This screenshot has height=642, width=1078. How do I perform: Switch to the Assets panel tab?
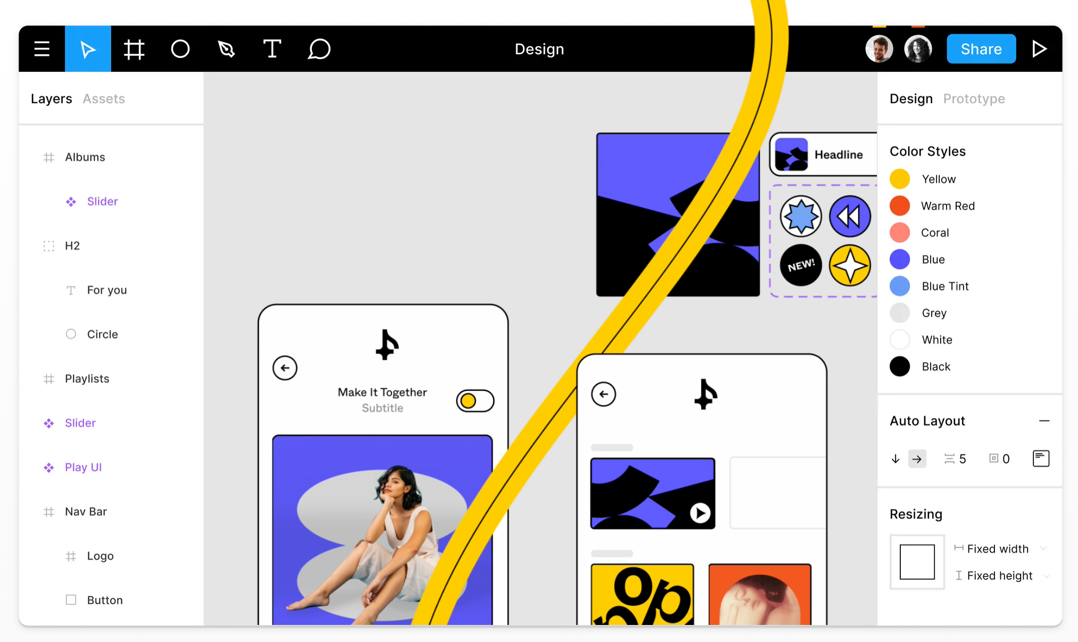click(105, 98)
